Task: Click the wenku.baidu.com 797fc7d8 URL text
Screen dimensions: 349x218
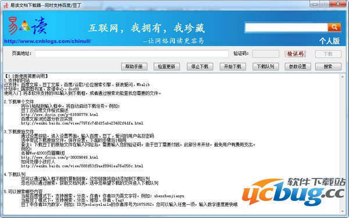Action: pos(82,123)
